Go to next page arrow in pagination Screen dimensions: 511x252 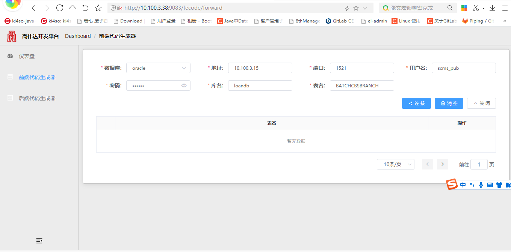443,164
